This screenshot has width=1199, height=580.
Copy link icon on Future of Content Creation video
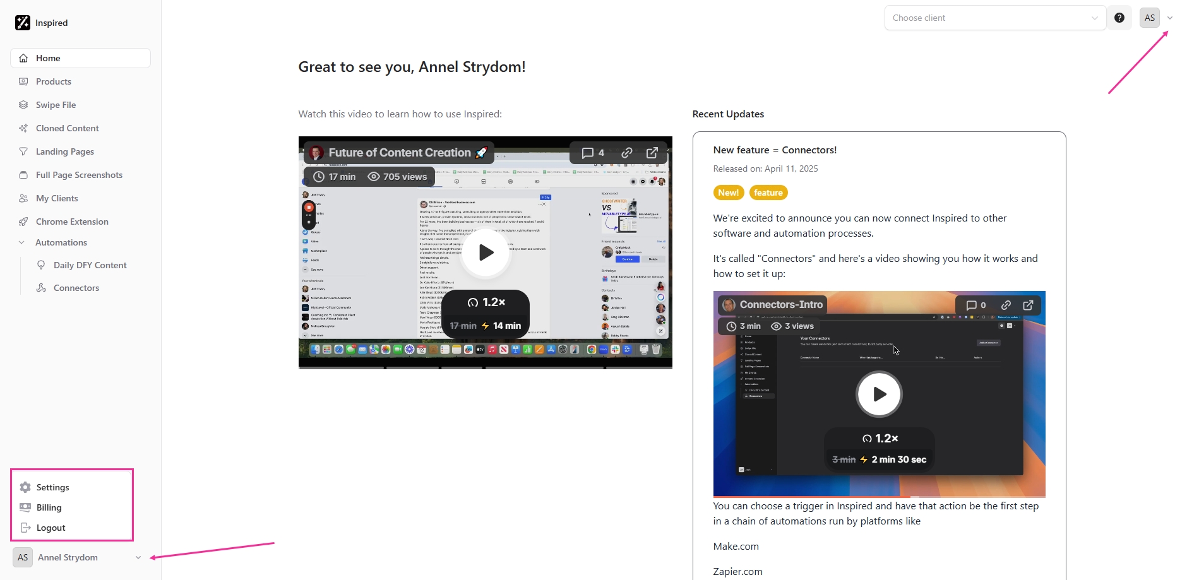626,153
